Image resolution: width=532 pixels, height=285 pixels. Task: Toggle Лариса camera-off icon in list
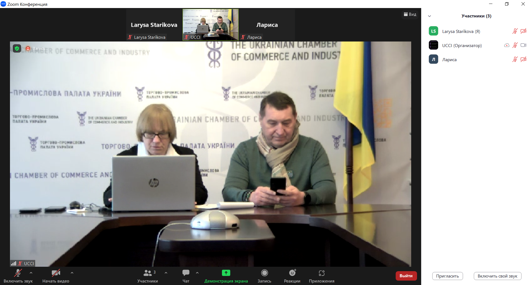[x=523, y=59]
